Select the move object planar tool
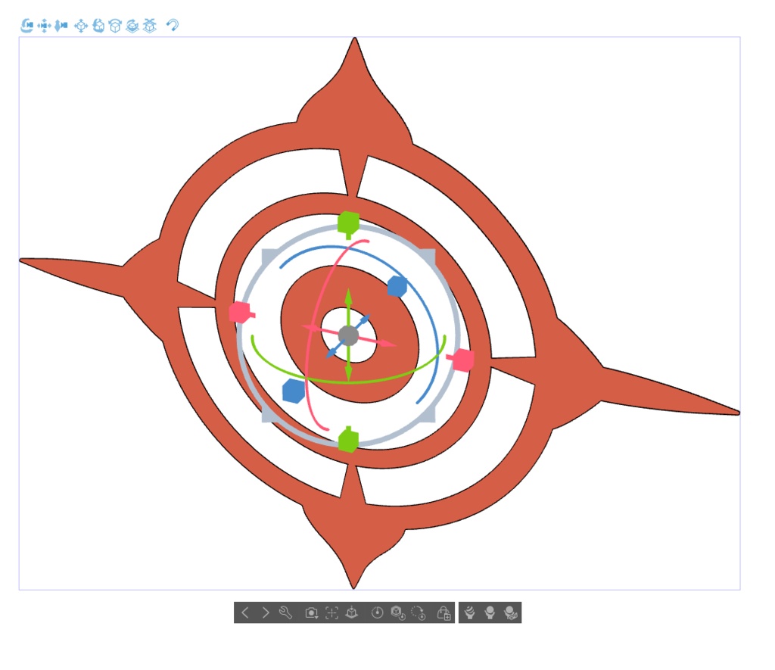This screenshot has height=670, width=775. pyautogui.click(x=81, y=25)
